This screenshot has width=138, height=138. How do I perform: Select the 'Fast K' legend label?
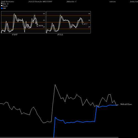pos(5,6)
